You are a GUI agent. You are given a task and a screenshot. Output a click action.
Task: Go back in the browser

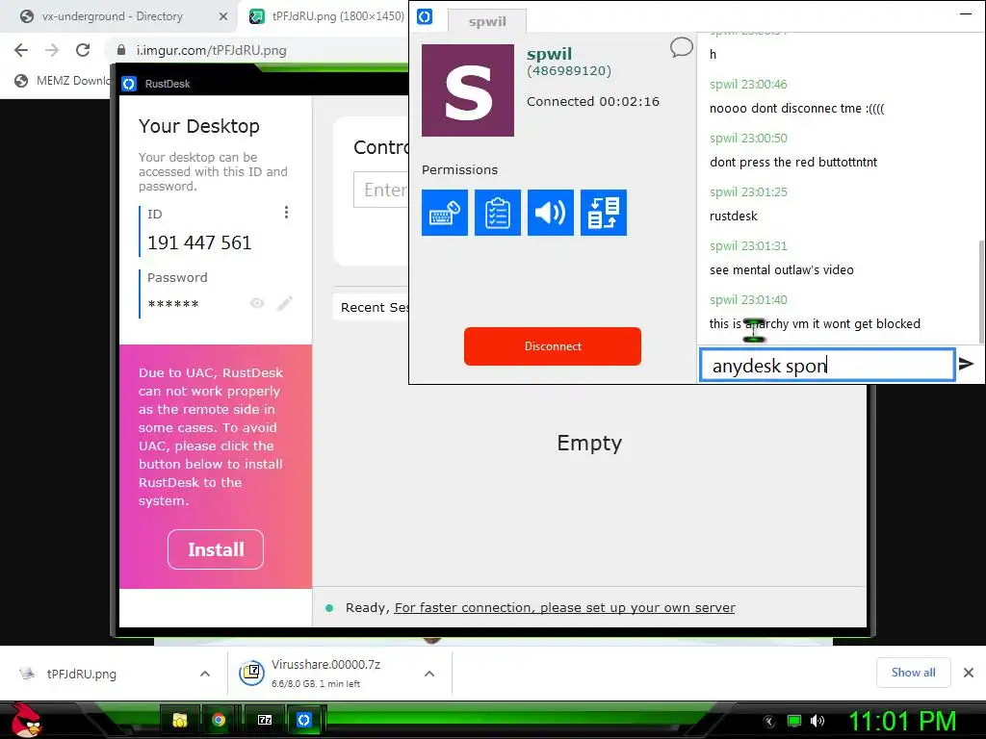21,50
